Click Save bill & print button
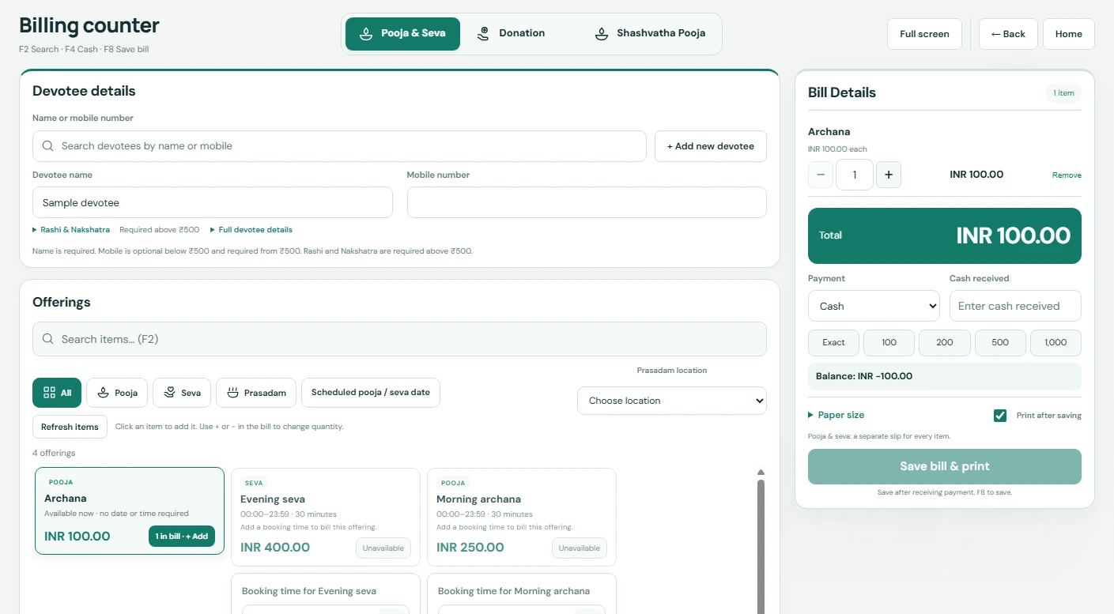1114x614 pixels. [945, 466]
